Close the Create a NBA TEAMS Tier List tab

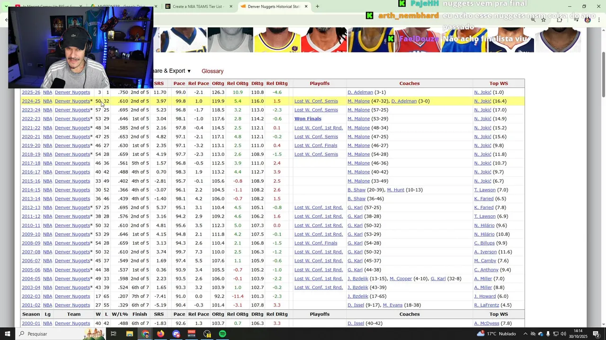(x=231, y=7)
